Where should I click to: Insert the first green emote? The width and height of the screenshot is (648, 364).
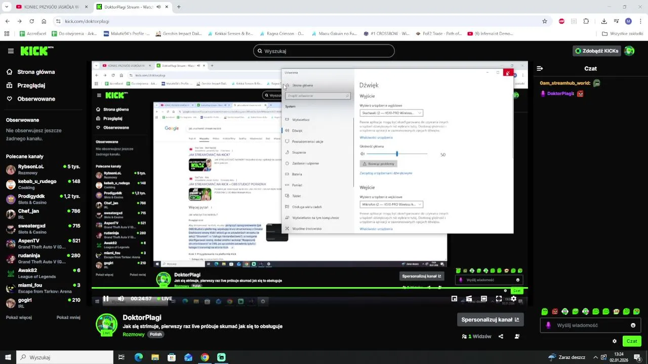545,311
